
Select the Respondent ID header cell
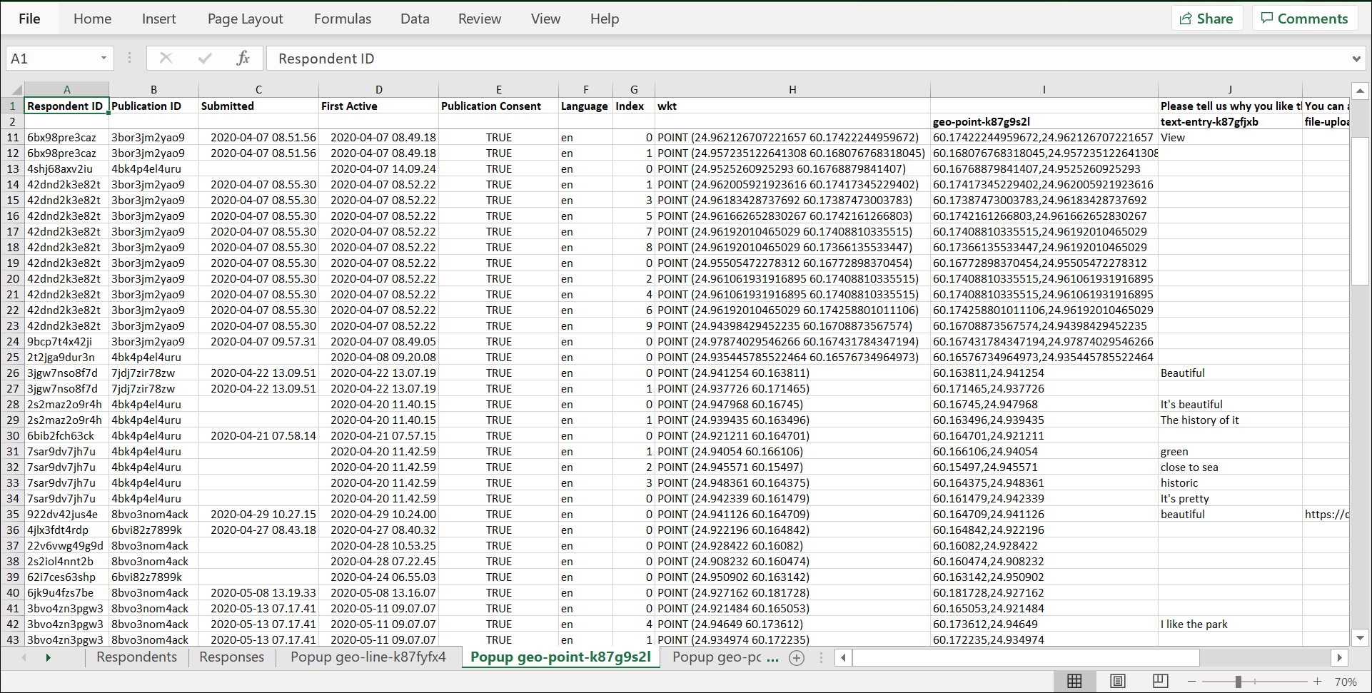click(x=66, y=106)
